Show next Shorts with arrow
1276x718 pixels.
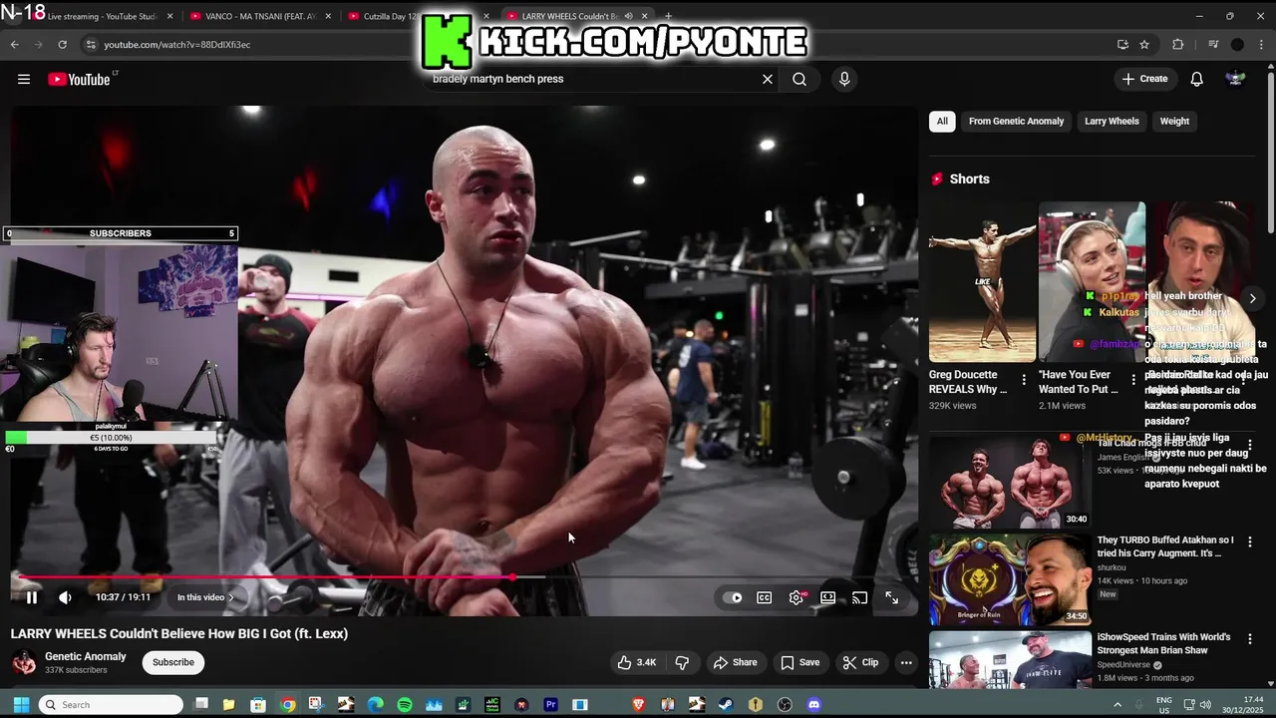pyautogui.click(x=1252, y=298)
